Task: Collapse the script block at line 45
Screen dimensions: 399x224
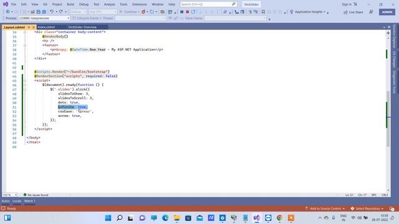Action: tap(25, 80)
